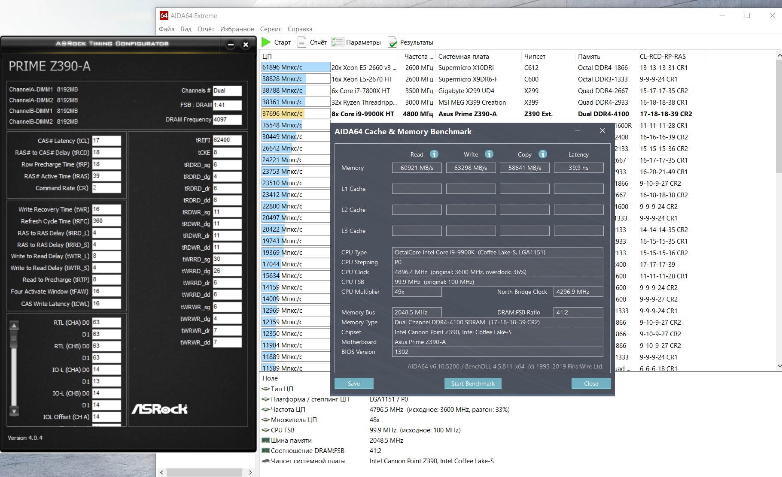Click the FSB : DRAM ratio field
This screenshot has width=782, height=477.
click(227, 105)
